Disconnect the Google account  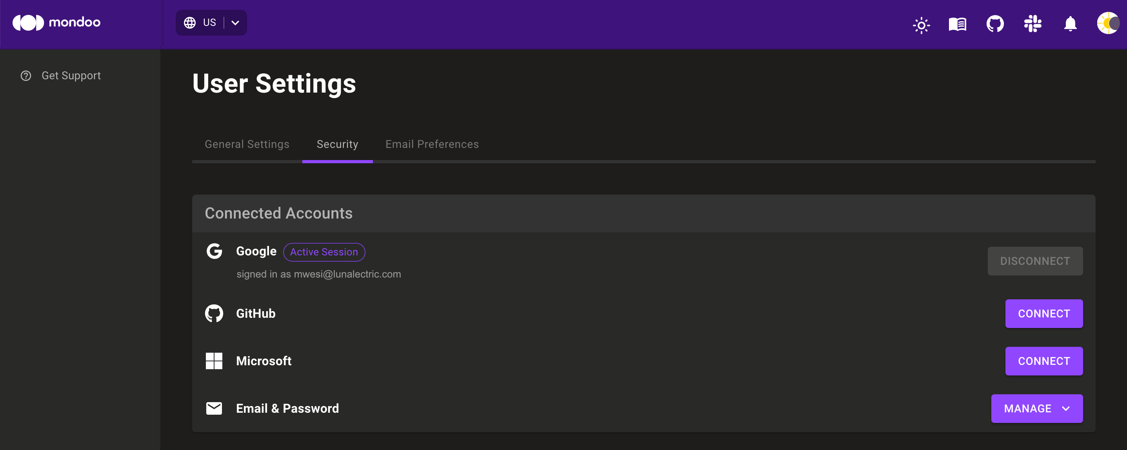click(1035, 261)
